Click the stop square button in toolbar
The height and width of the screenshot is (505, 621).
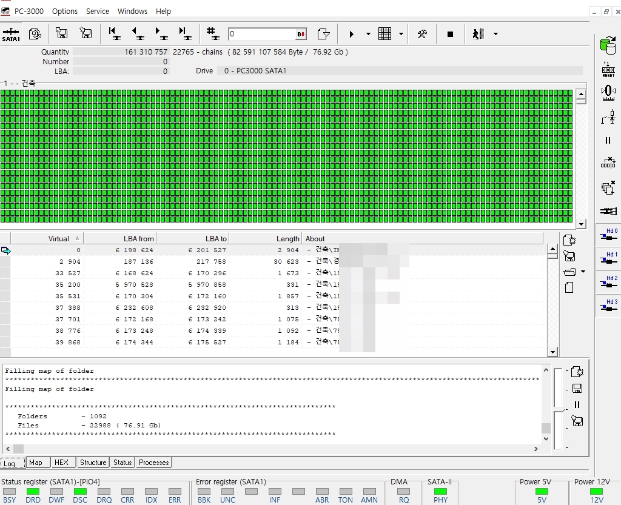450,34
